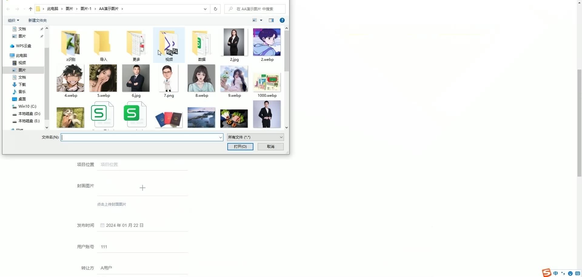Select 9.webp image file

234,81
